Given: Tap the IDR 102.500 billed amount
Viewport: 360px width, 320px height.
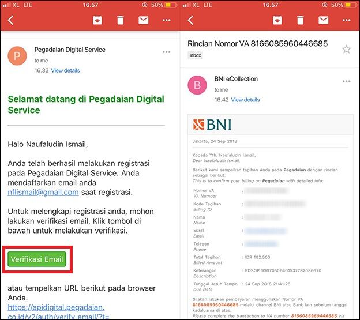Looking at the screenshot, I should click(258, 257).
